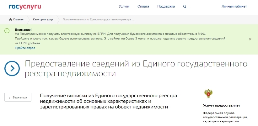Click the Федеральная служба государственной регистрации text

225,117
